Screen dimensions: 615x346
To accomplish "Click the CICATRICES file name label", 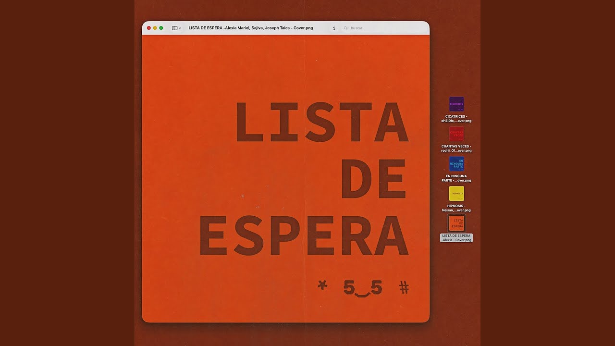I will [x=456, y=119].
